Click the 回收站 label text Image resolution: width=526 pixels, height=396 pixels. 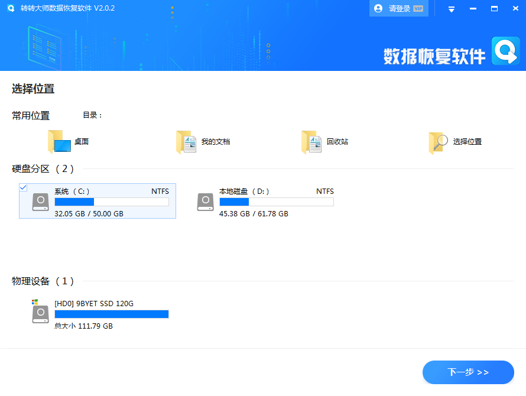[x=337, y=142]
